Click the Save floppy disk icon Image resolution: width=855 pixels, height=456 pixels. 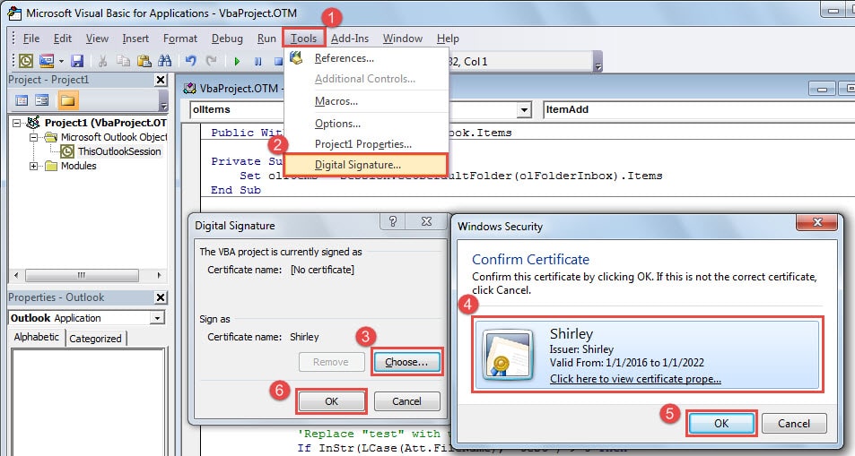(77, 61)
